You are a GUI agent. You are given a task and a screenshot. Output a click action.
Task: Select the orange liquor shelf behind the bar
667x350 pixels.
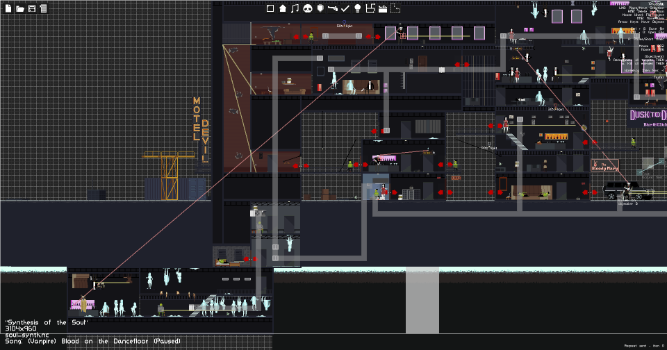point(556,137)
